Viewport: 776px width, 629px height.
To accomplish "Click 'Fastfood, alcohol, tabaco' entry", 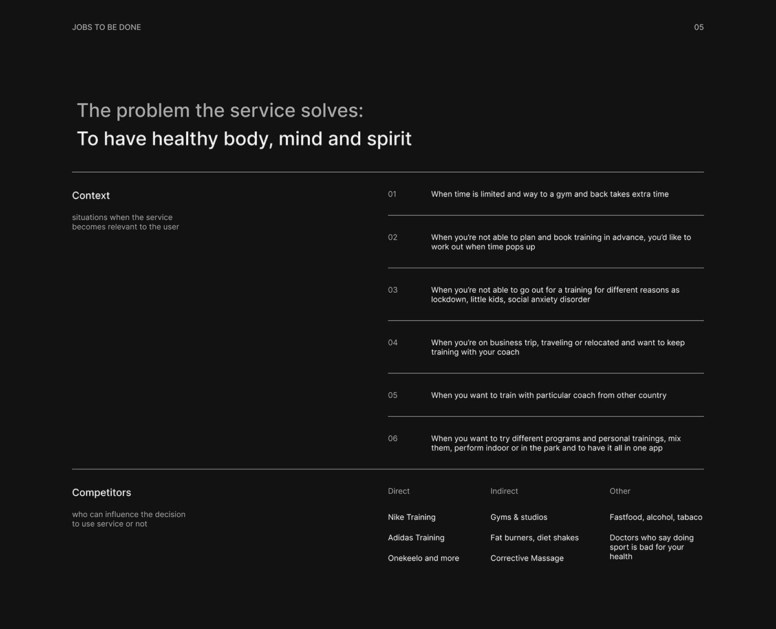I will (x=656, y=517).
